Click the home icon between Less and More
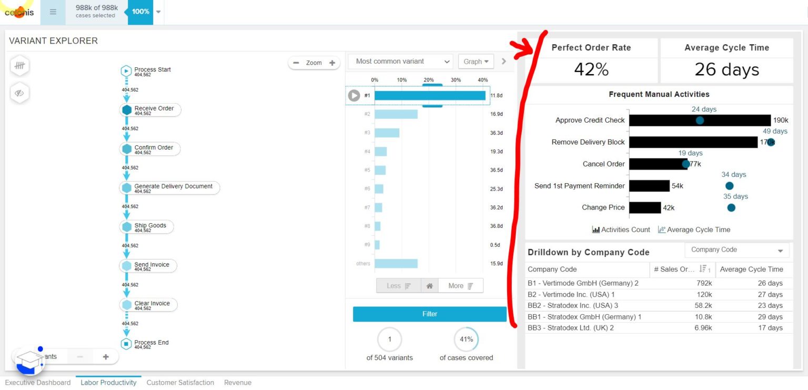Viewport: 808px width, 390px height. point(429,286)
